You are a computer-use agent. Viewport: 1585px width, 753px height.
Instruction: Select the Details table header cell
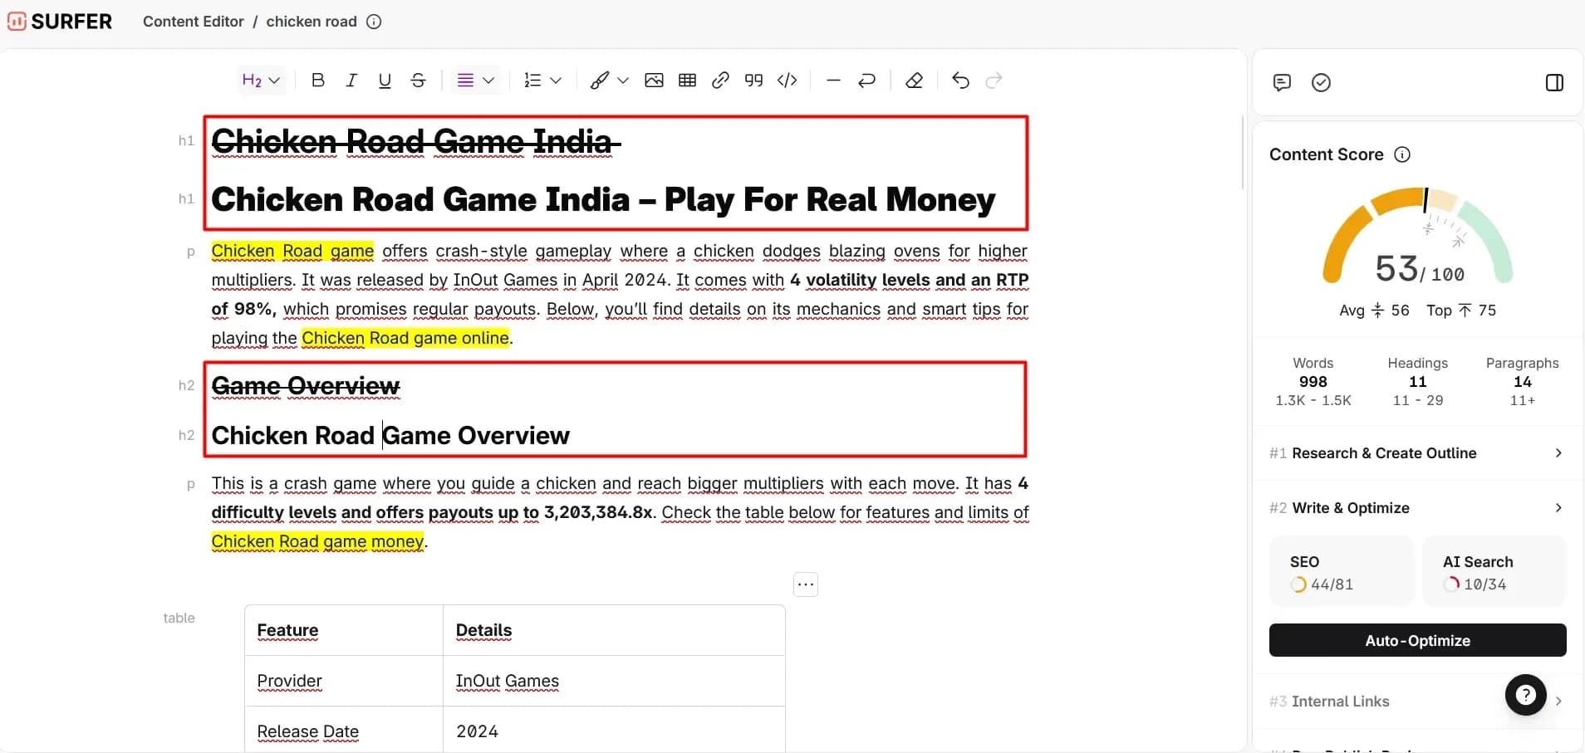(614, 631)
